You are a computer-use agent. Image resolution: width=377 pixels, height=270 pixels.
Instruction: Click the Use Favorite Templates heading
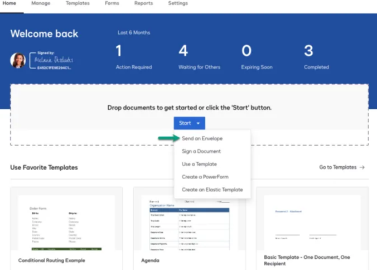coord(44,167)
